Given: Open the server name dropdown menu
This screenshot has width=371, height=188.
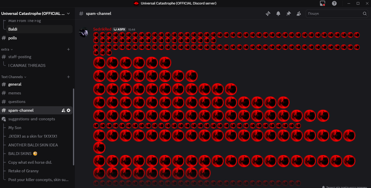Looking at the screenshot, I should (35, 14).
